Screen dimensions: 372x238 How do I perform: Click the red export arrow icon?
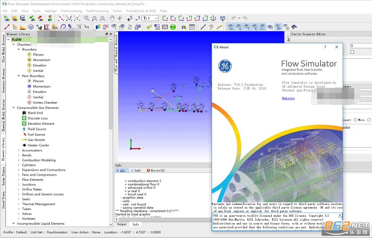[x=40, y=18]
